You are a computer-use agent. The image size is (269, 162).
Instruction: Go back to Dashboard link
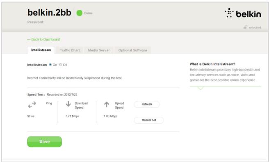click(x=43, y=39)
